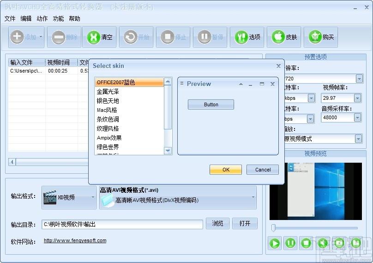Open the HD视频 output category dropdown
This screenshot has width=373, height=263.
pos(93,197)
